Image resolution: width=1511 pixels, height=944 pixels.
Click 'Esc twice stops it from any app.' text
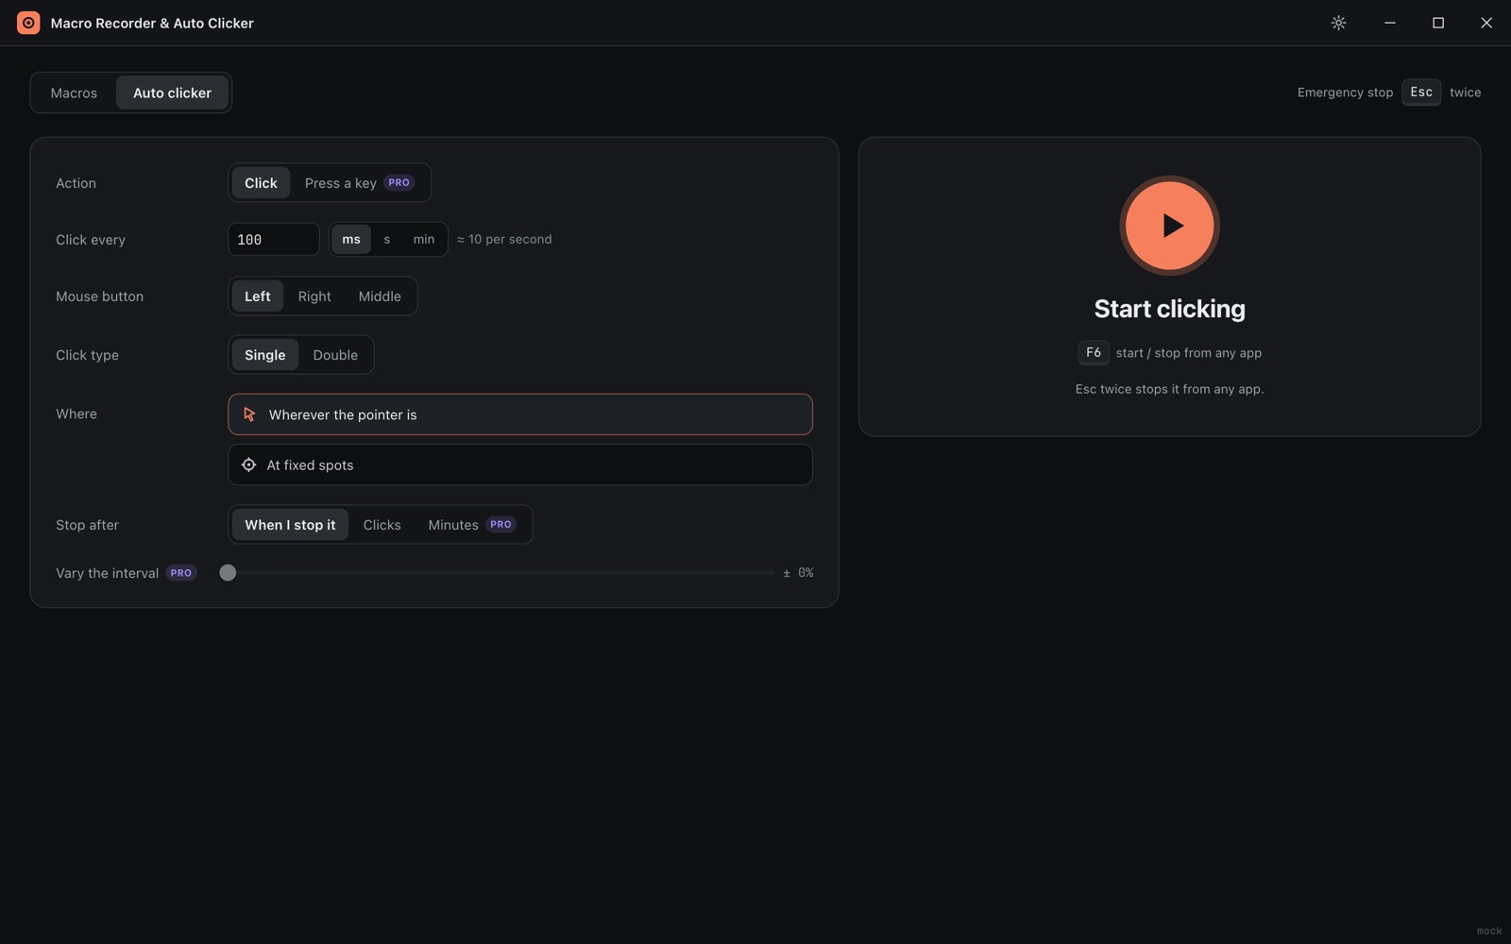tap(1169, 389)
